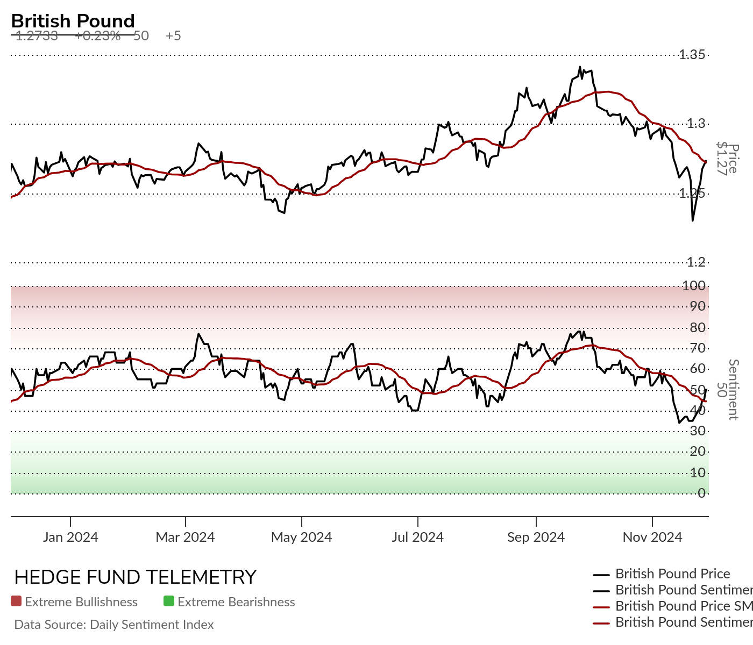Click the black Sentiment legend line marker

(601, 591)
